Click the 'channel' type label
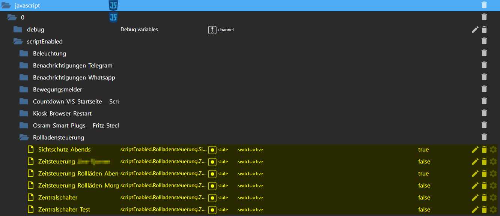Image resolution: width=500 pixels, height=216 pixels. tap(226, 30)
